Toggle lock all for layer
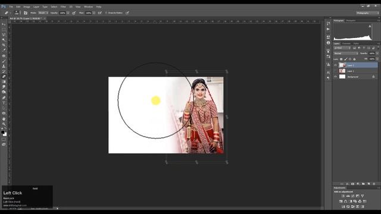This screenshot has width=381, height=214. 354,59
